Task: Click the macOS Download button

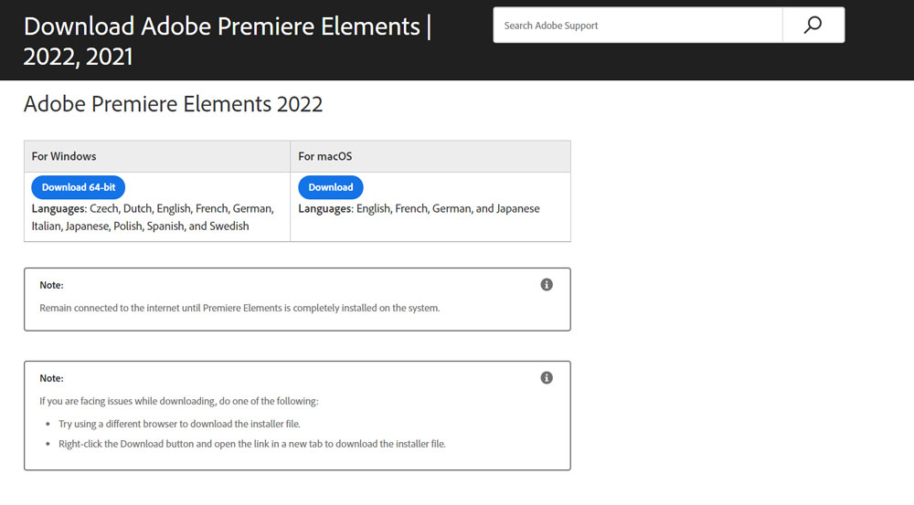Action: 331,187
